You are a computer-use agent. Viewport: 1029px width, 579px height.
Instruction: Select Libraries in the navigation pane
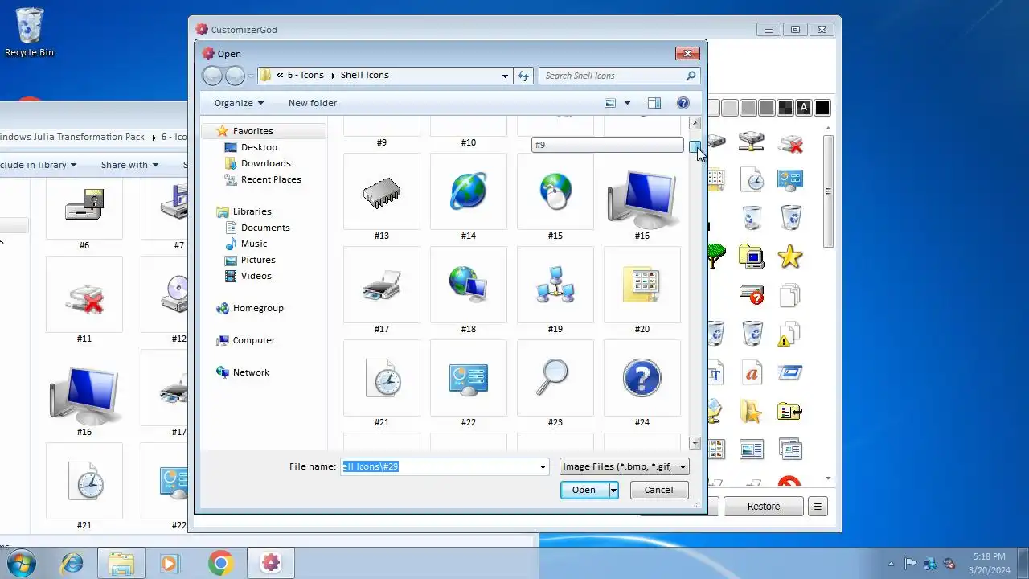pos(252,211)
